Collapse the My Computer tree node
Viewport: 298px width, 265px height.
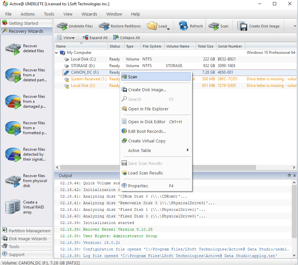click(56, 53)
